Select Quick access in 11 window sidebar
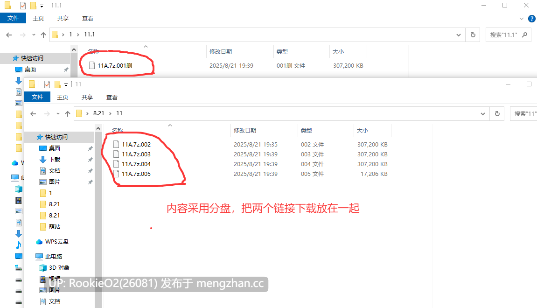Image resolution: width=537 pixels, height=308 pixels. [x=59, y=137]
